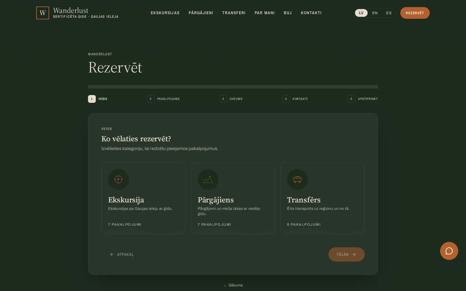Click the Ekskursija card's '7 PAKALPOJUMI' text
Image resolution: width=466 pixels, height=291 pixels.
pos(125,224)
